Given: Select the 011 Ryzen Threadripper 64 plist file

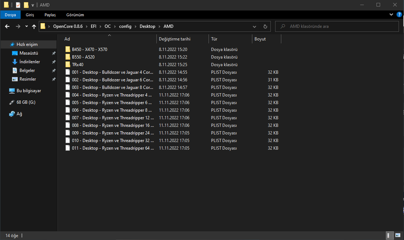Looking at the screenshot, I should tap(112, 148).
